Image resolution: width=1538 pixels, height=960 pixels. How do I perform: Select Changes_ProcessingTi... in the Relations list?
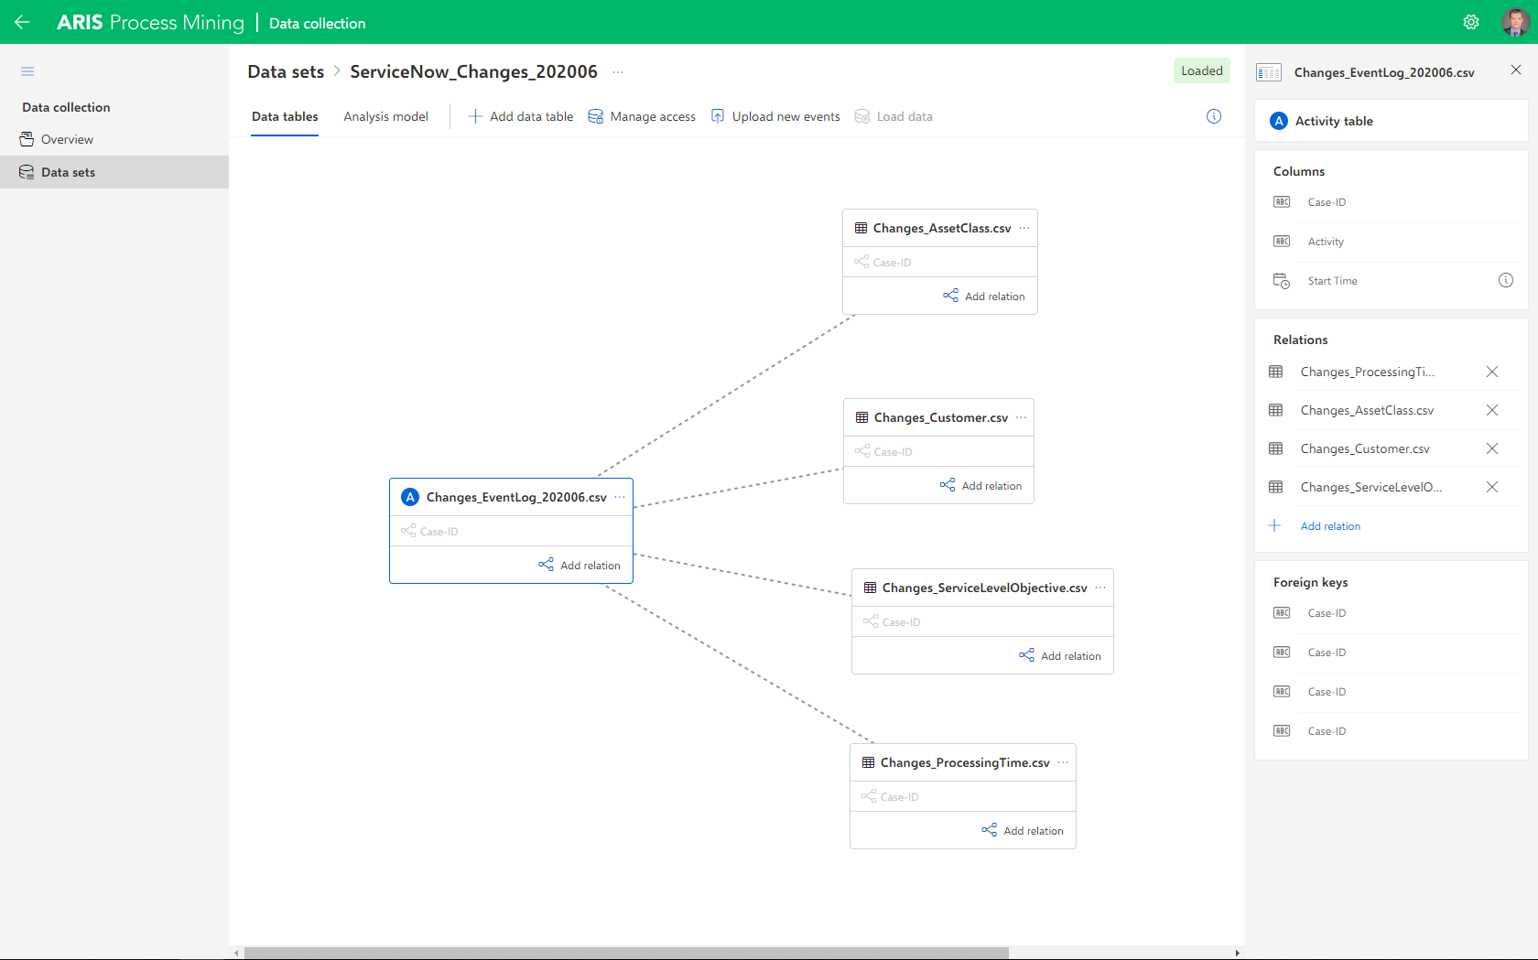(1368, 372)
